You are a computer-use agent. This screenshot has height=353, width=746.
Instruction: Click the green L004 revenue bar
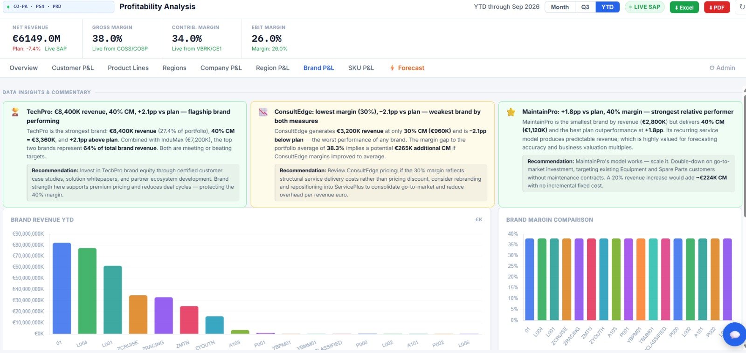[x=87, y=291]
